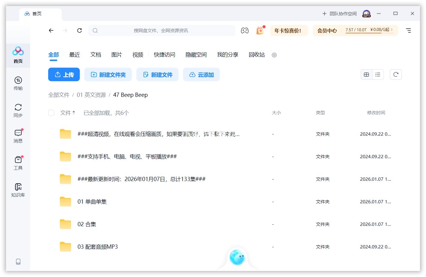Open the gift promotion icon near search
This screenshot has width=426, height=277.
[260, 30]
